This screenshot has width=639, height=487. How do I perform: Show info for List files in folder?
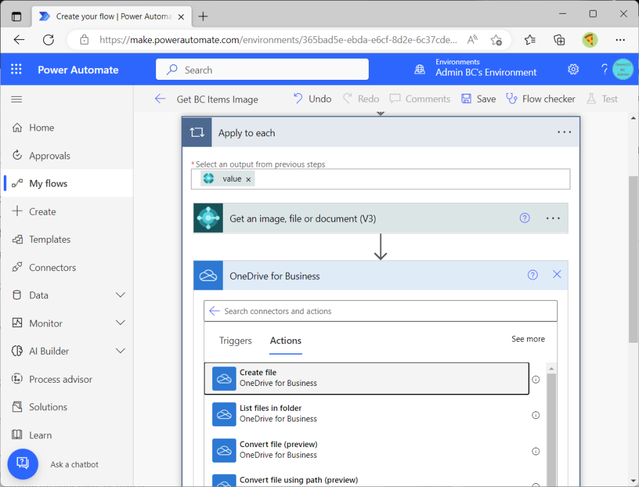(536, 415)
